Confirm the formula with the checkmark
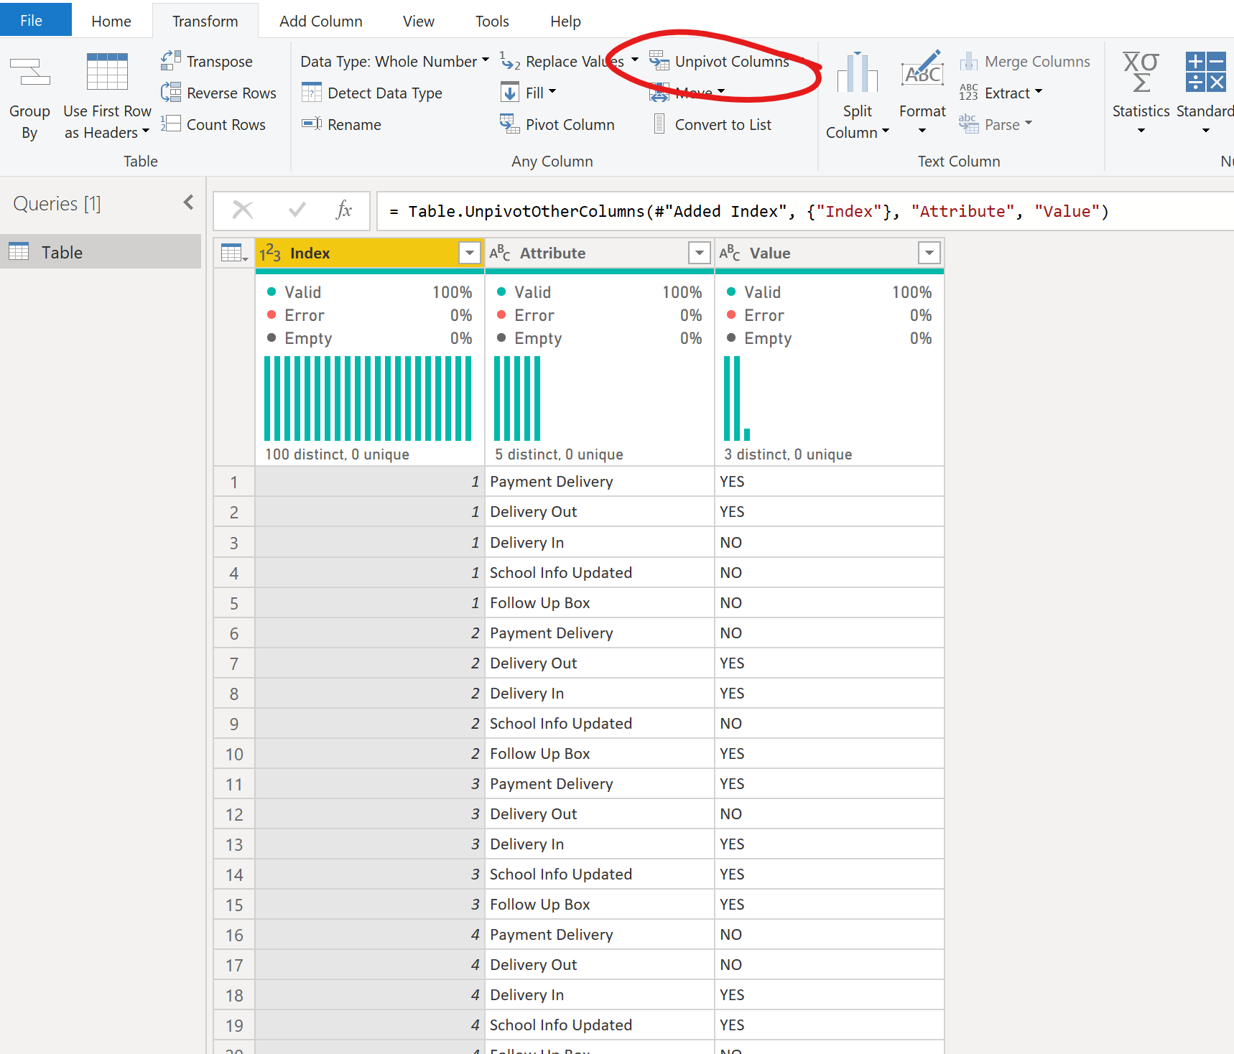 point(297,210)
